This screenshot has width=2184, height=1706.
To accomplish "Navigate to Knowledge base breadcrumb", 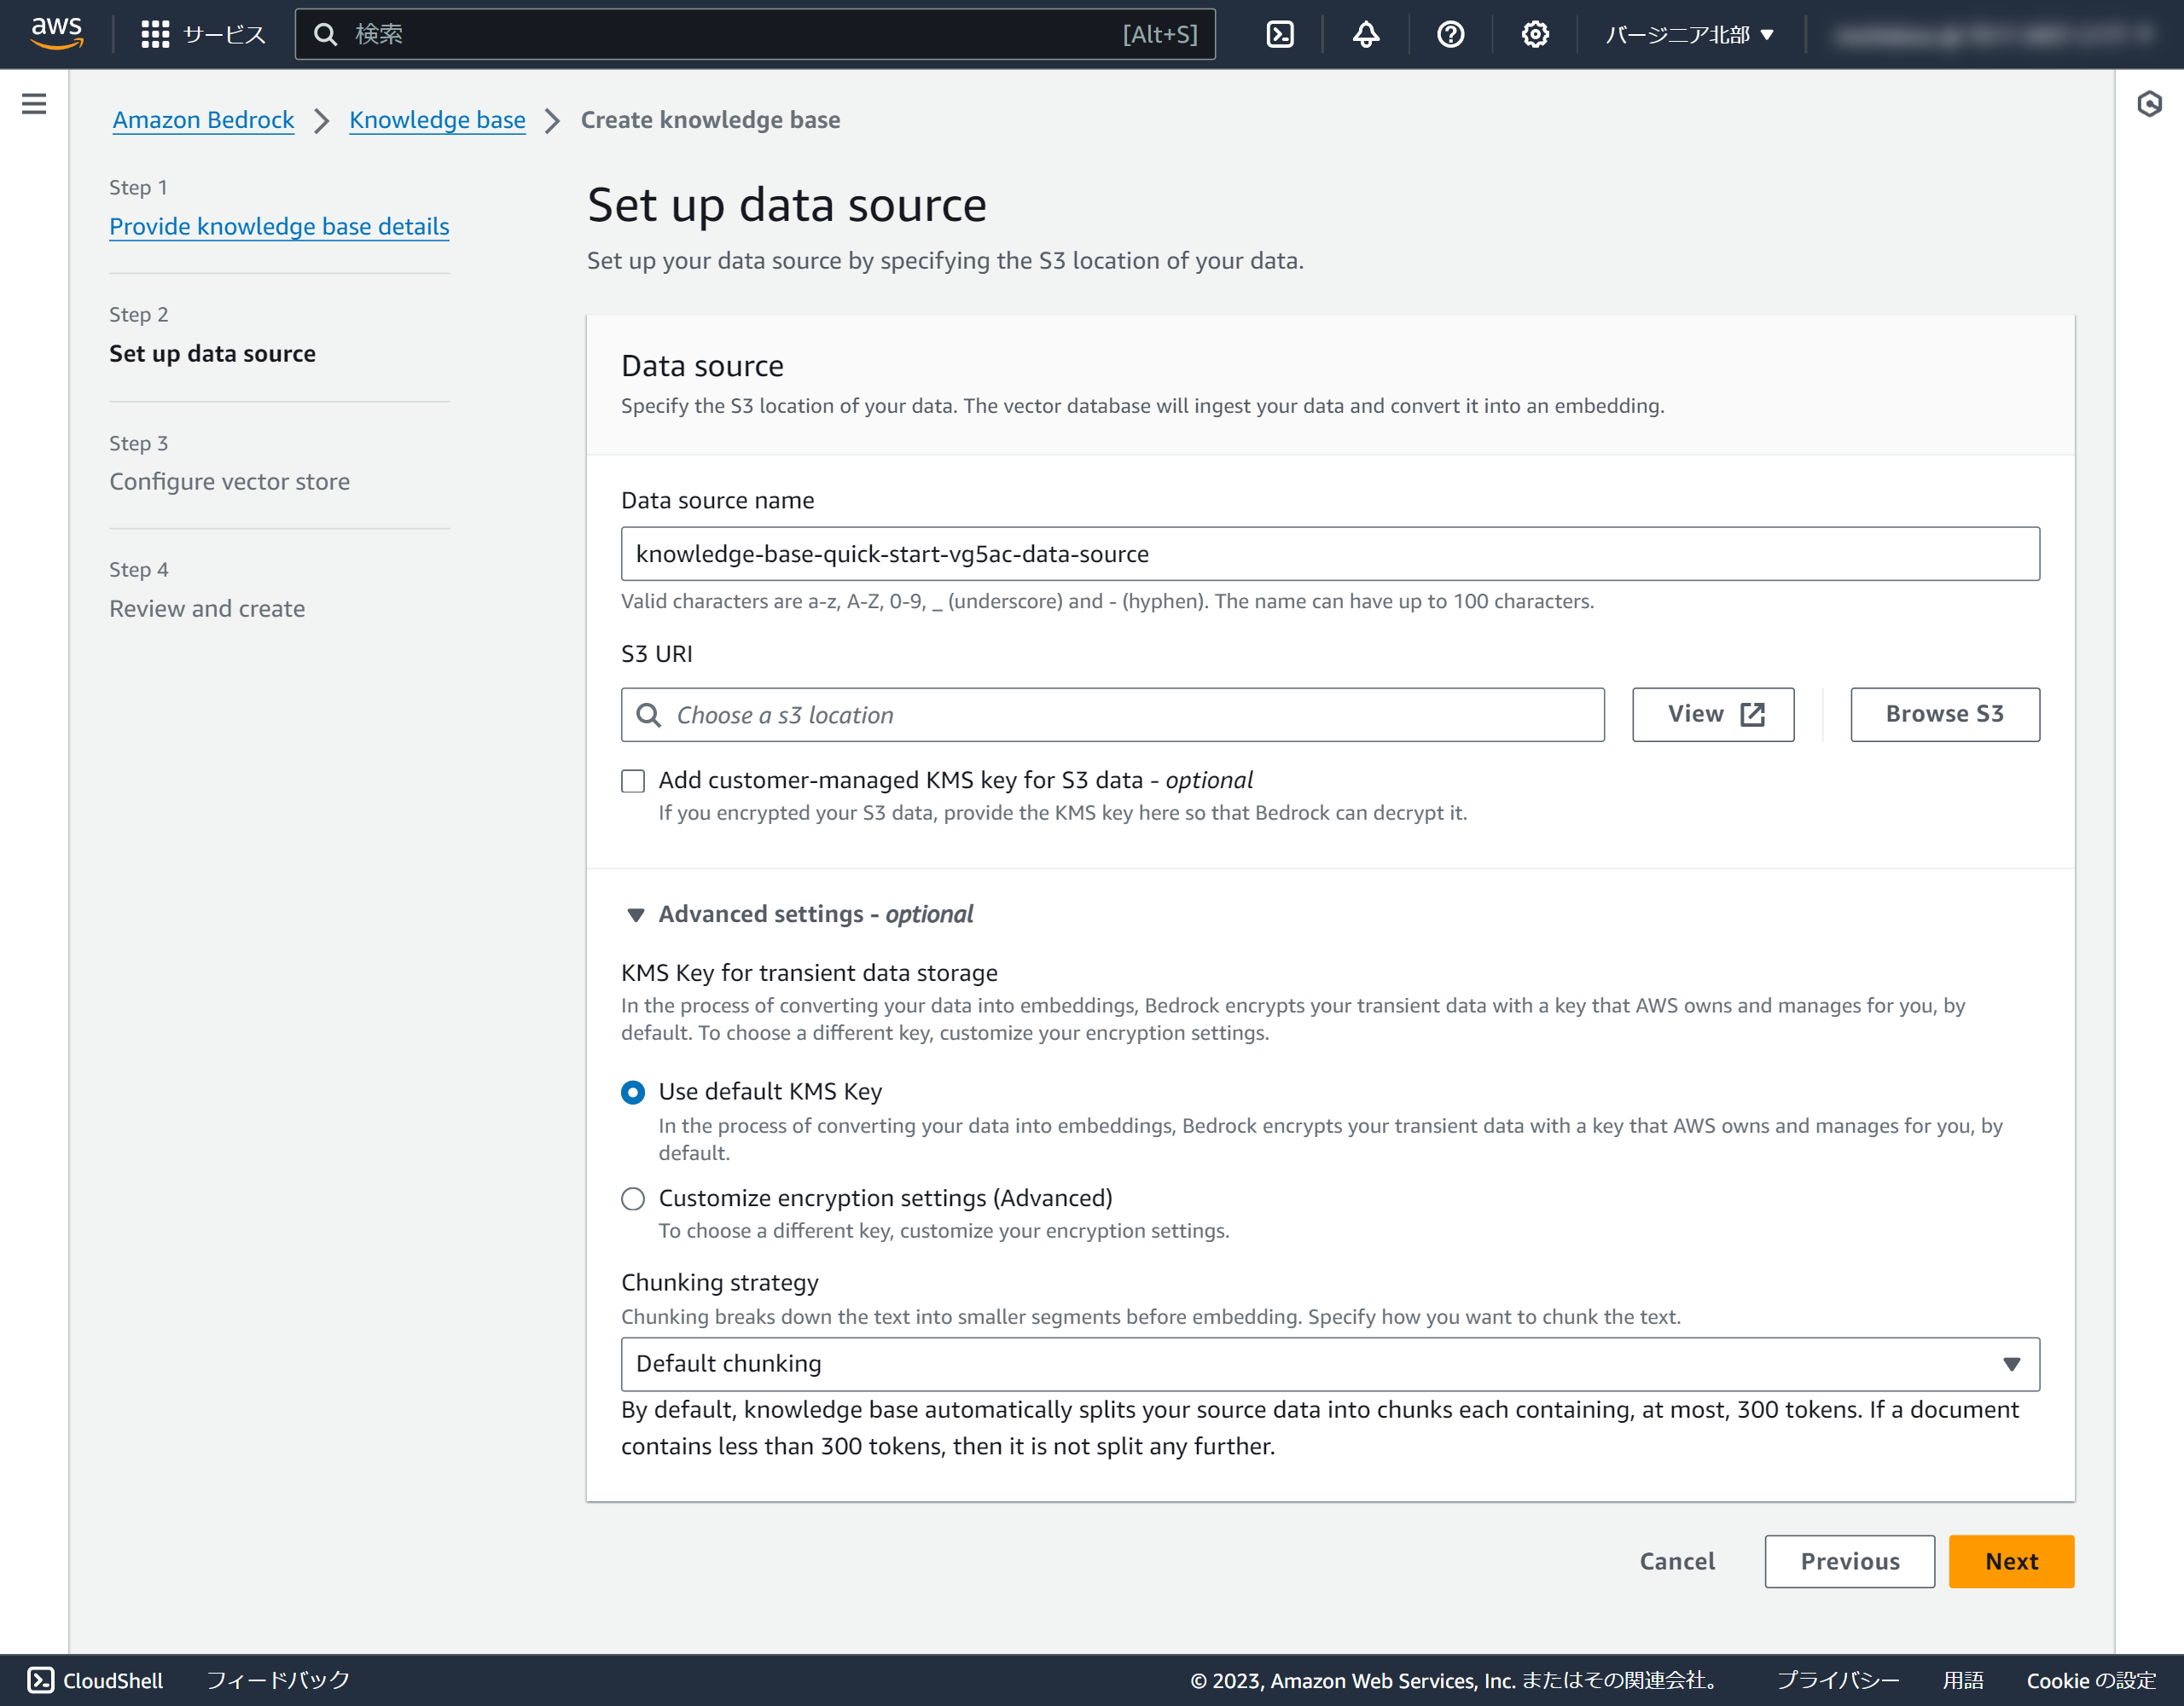I will click(x=437, y=120).
